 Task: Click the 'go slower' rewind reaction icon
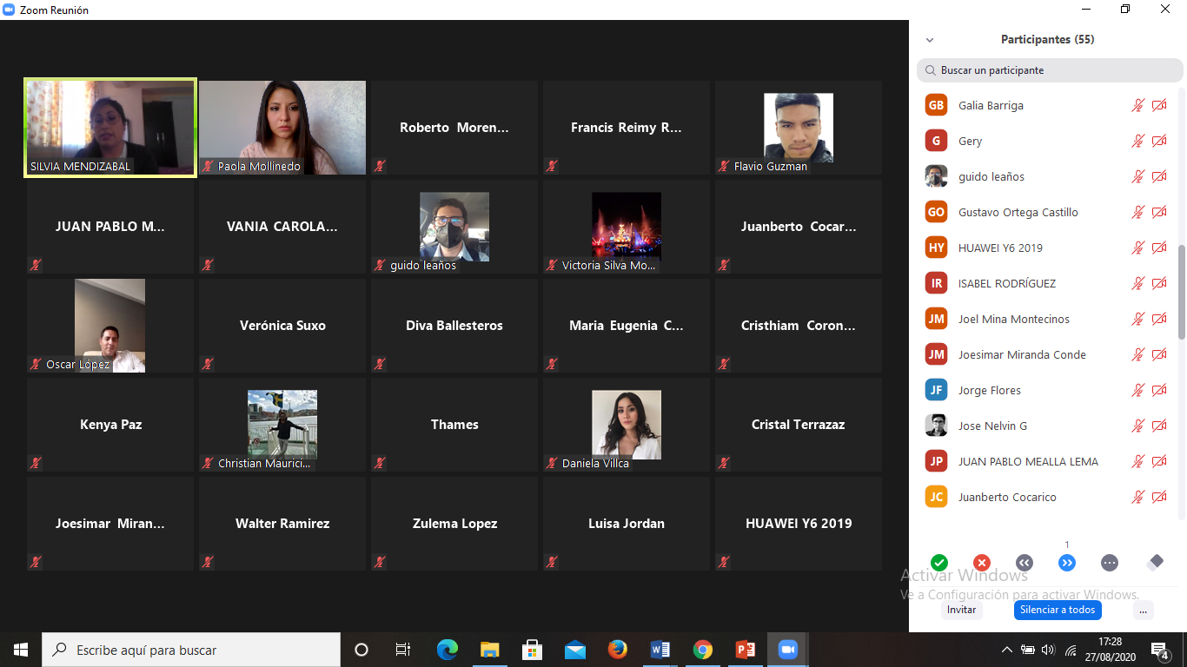click(1025, 563)
